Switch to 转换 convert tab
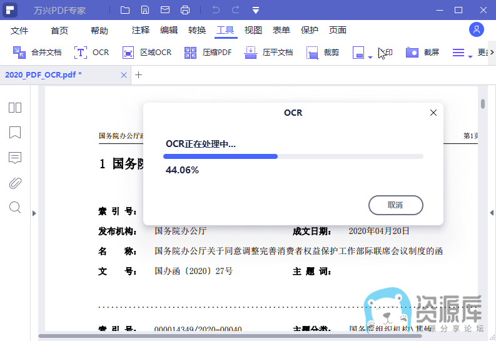496x341 pixels. point(197,31)
